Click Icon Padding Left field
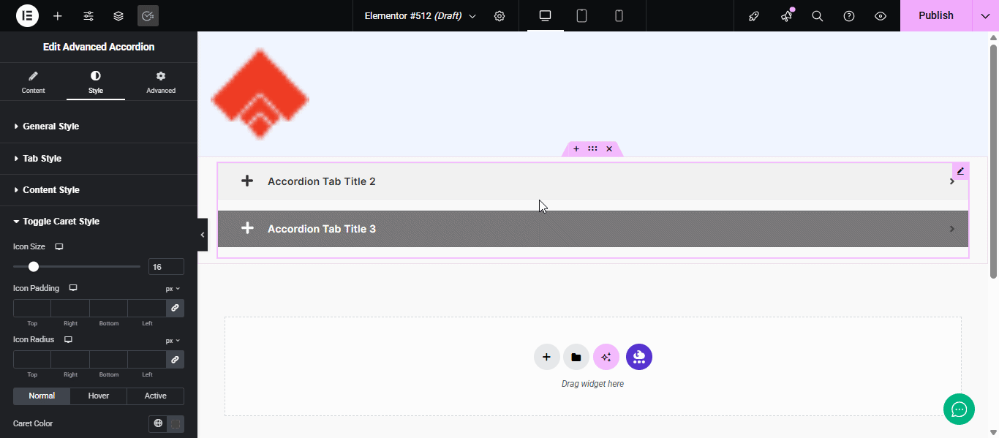 click(x=147, y=308)
